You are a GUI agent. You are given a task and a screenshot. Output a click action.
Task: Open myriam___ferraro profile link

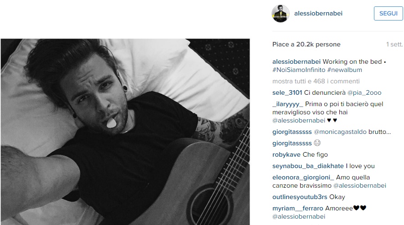pyautogui.click(x=297, y=208)
